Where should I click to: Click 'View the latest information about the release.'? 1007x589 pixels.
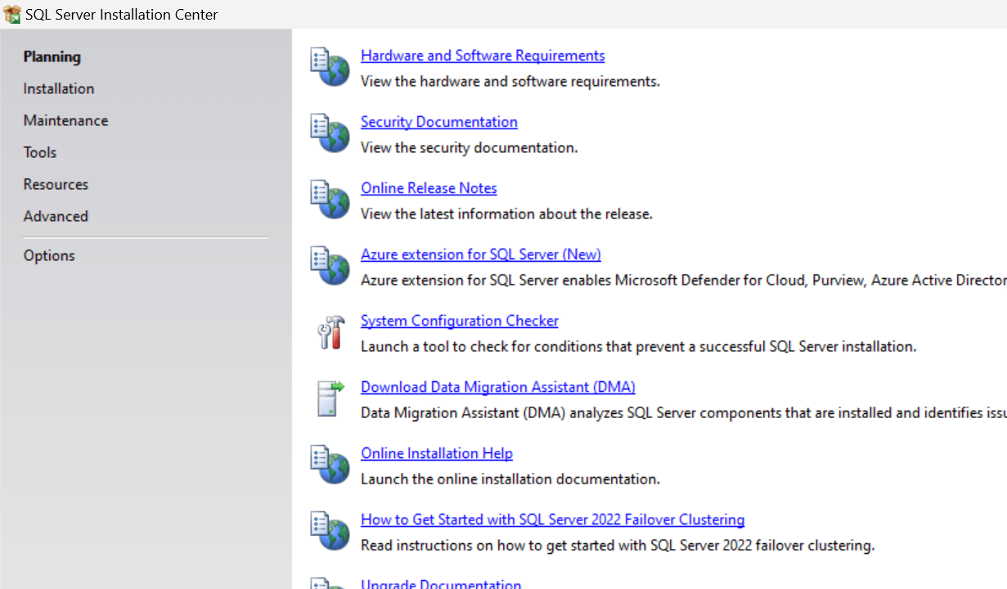coord(506,214)
